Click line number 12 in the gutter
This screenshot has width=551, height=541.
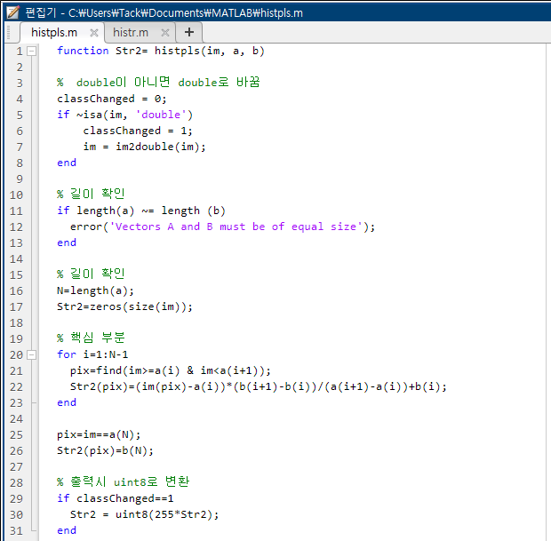coord(16,227)
